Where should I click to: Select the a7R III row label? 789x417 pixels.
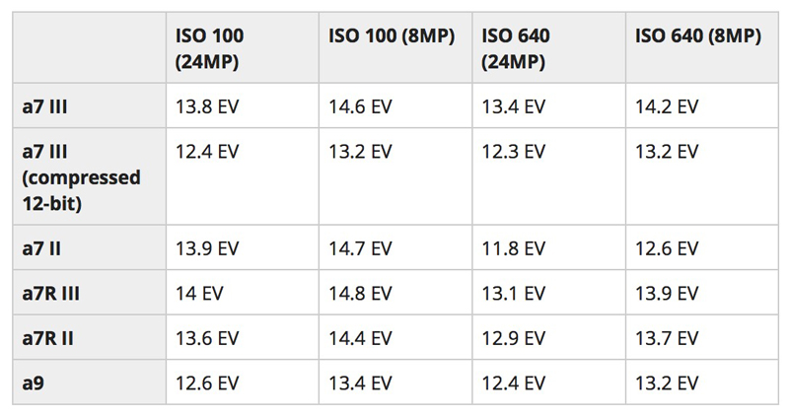[89, 293]
